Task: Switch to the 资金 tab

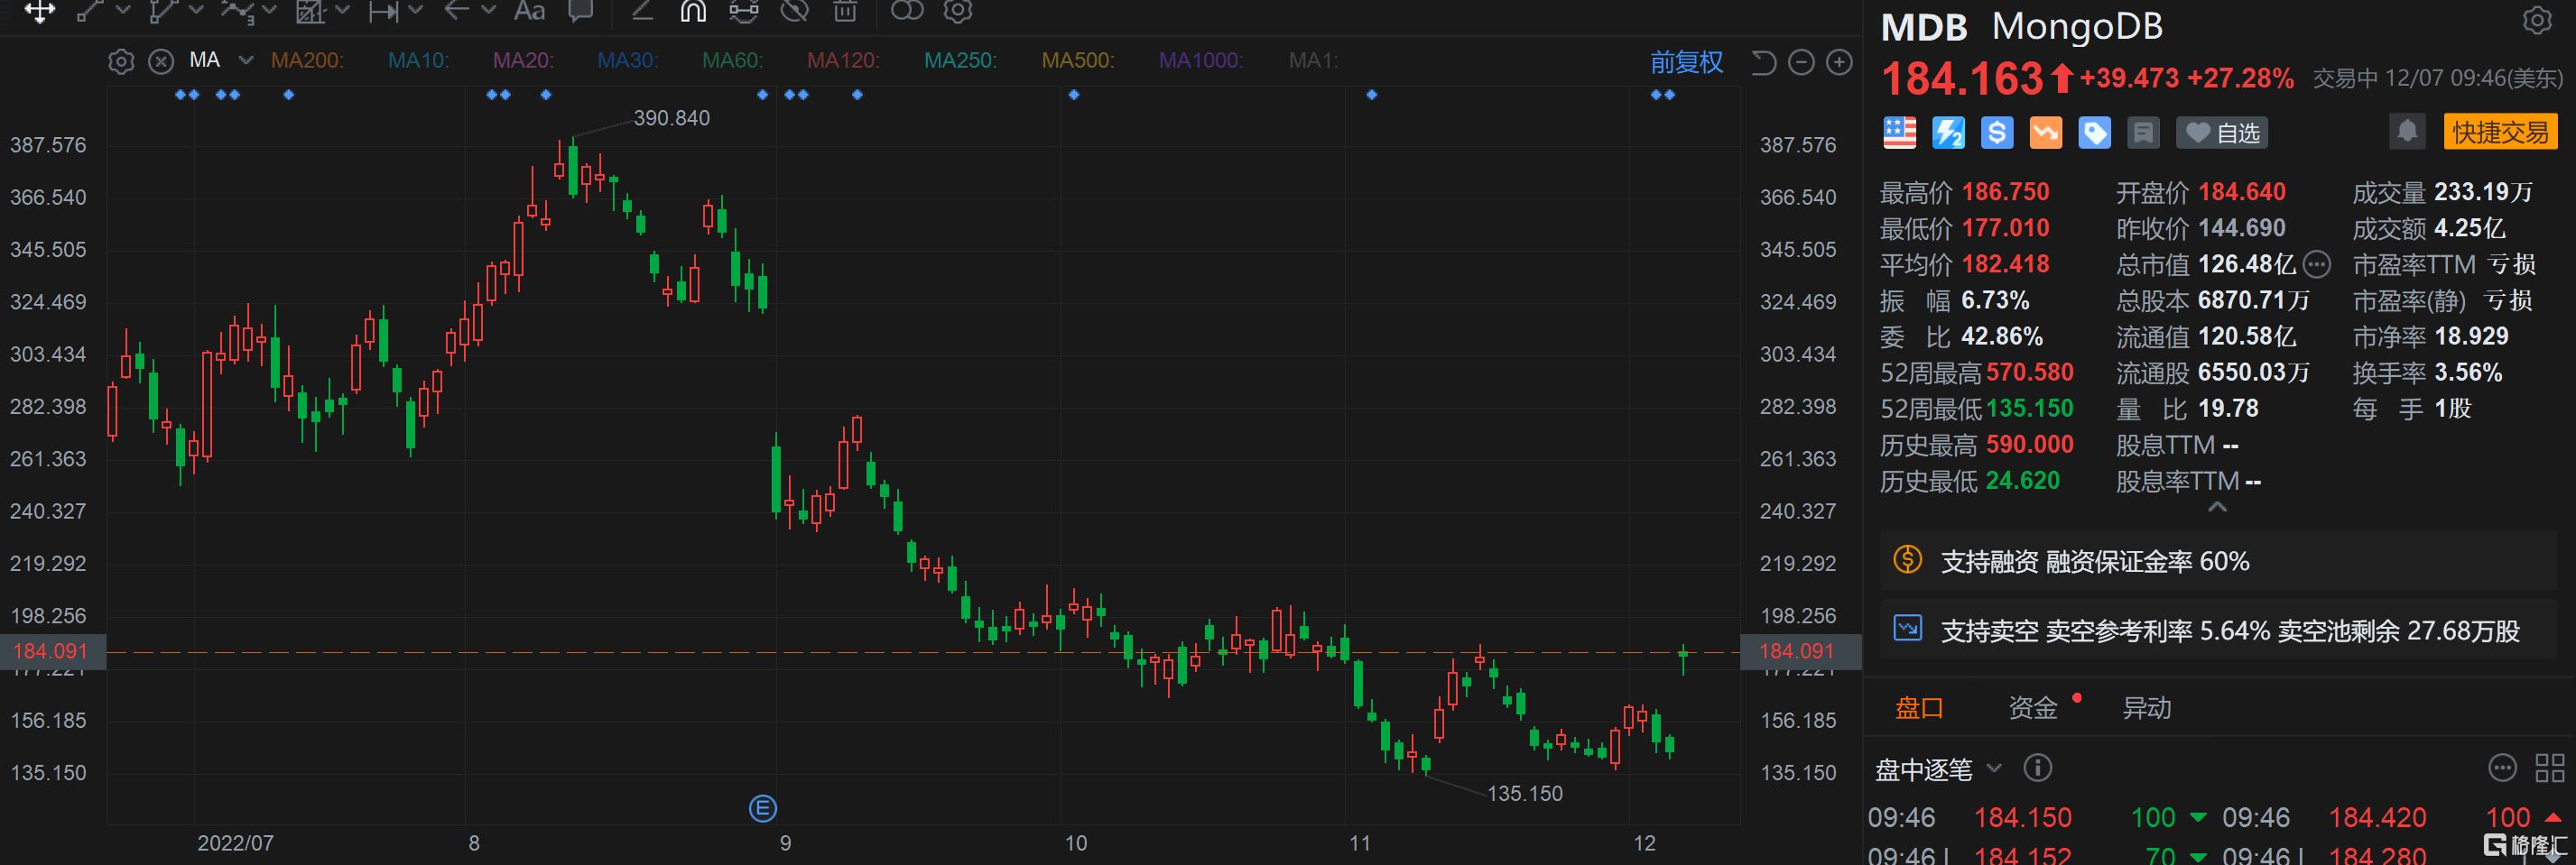Action: 2033,708
